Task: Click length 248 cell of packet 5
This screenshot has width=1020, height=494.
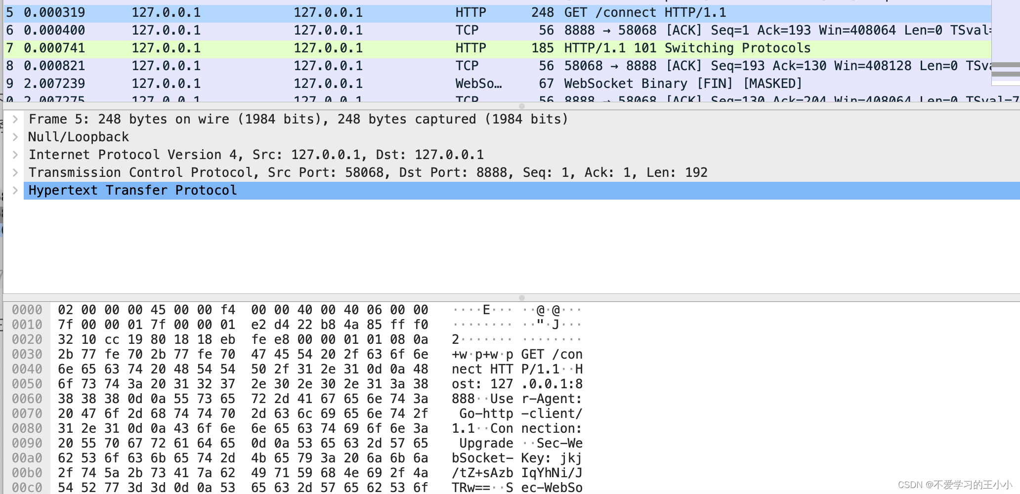Action: pyautogui.click(x=543, y=13)
